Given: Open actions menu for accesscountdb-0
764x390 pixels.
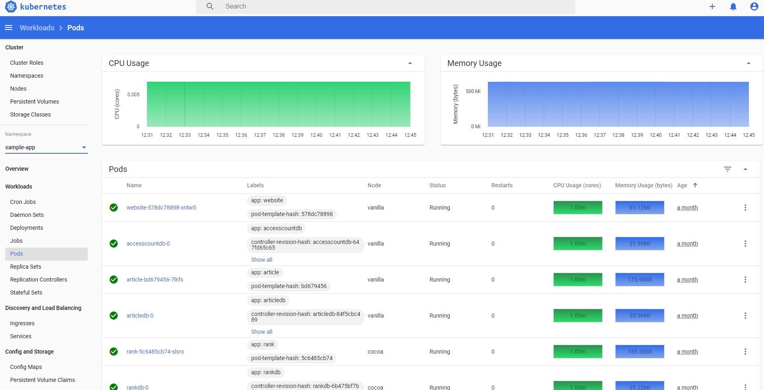Looking at the screenshot, I should [x=745, y=244].
